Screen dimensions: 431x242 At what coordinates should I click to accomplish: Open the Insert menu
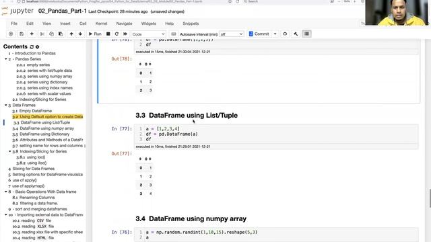click(x=65, y=24)
